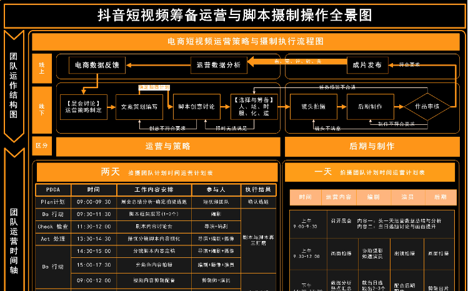Click the 短视频团队 participant cell
This screenshot has height=291, width=468.
click(216, 202)
